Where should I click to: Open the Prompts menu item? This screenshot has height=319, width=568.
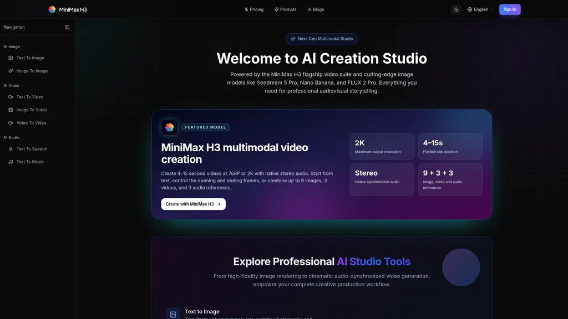(x=286, y=9)
